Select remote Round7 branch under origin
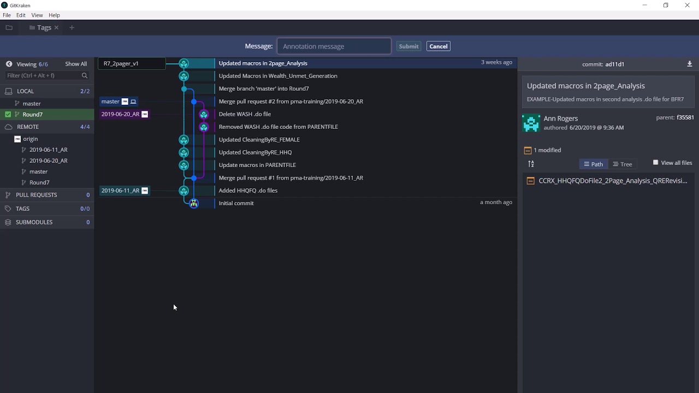 pos(39,182)
